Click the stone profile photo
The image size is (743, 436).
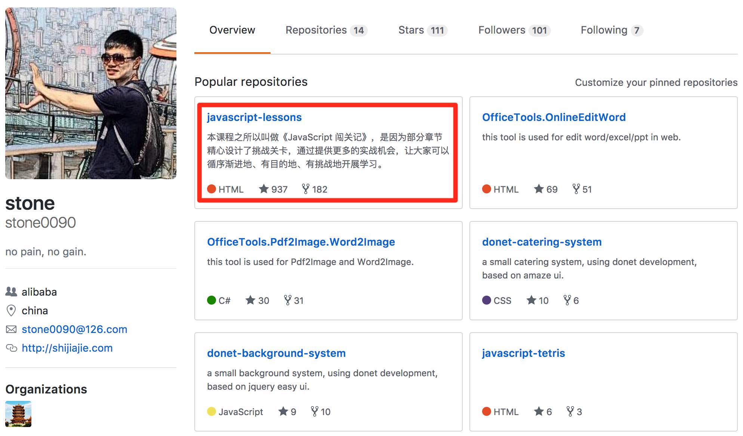[91, 93]
